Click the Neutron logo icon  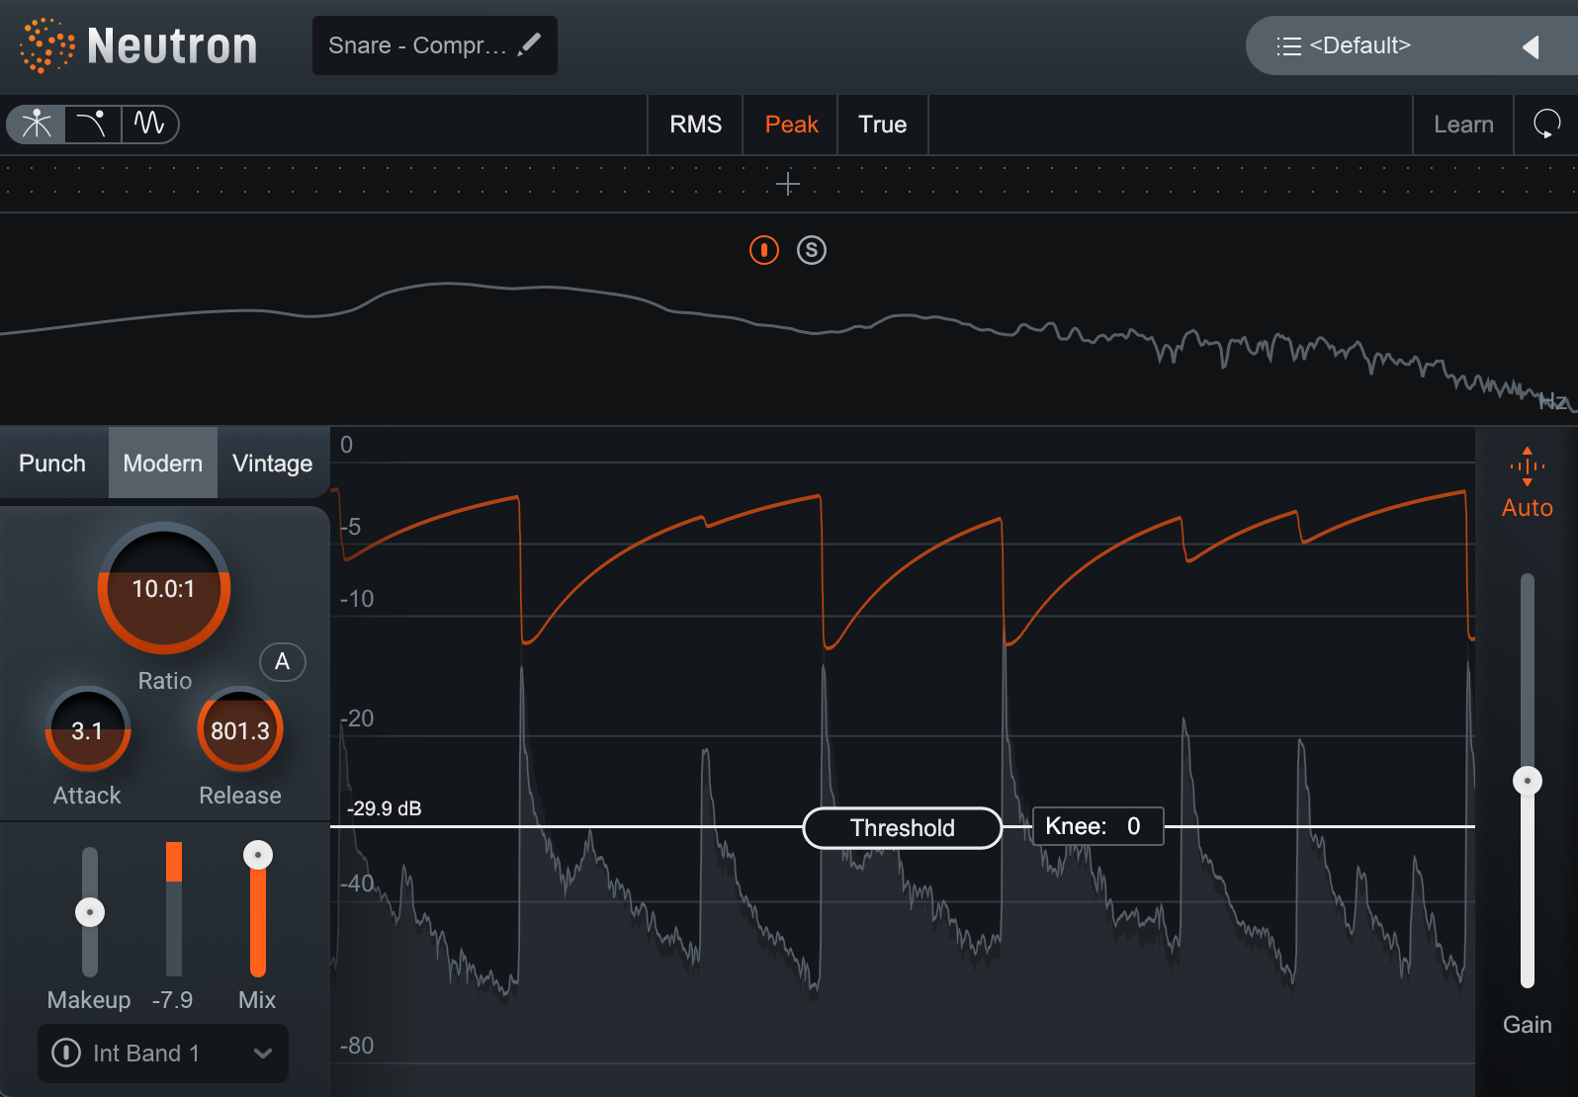tap(46, 45)
